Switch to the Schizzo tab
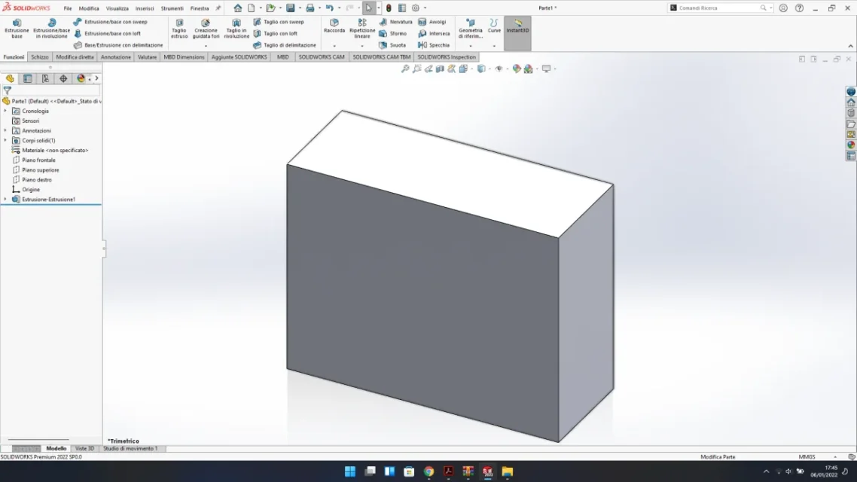The height and width of the screenshot is (482, 857). tap(40, 57)
